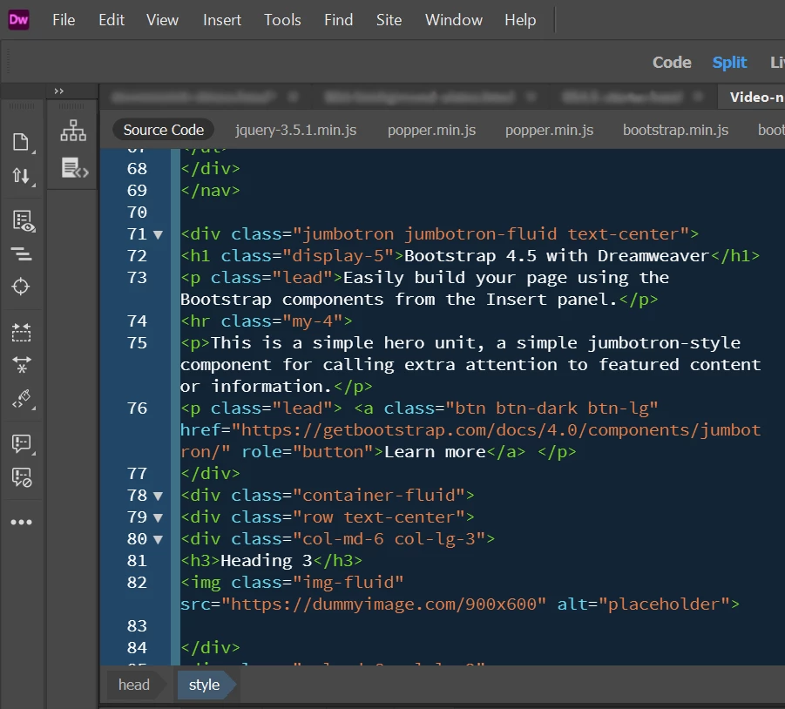Click the File Management arrows icon
Viewport: 785px width, 709px height.
point(21,176)
